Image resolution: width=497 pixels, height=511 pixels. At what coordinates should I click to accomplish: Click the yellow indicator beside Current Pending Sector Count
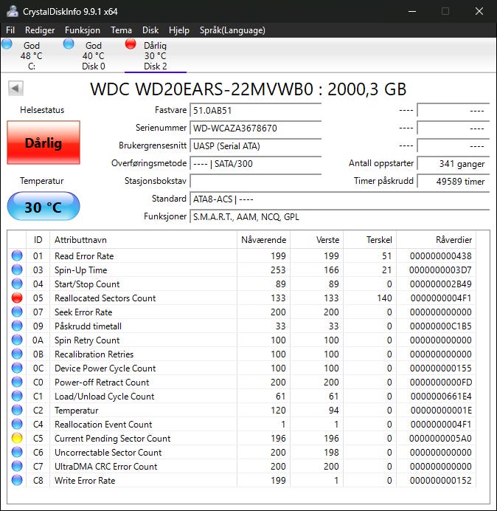pyautogui.click(x=17, y=438)
